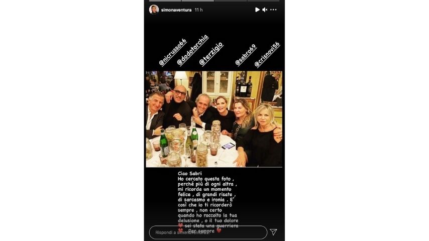Unmute the story audio
Viewport: 429px width, 241px height.
point(265,10)
